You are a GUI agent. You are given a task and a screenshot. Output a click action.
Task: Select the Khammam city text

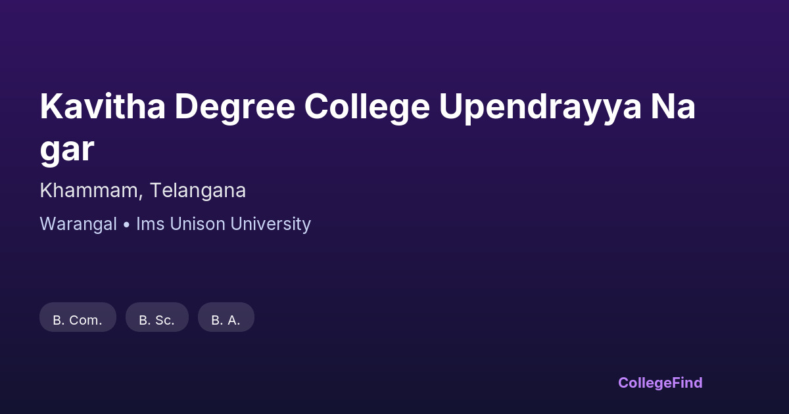pyautogui.click(x=89, y=191)
